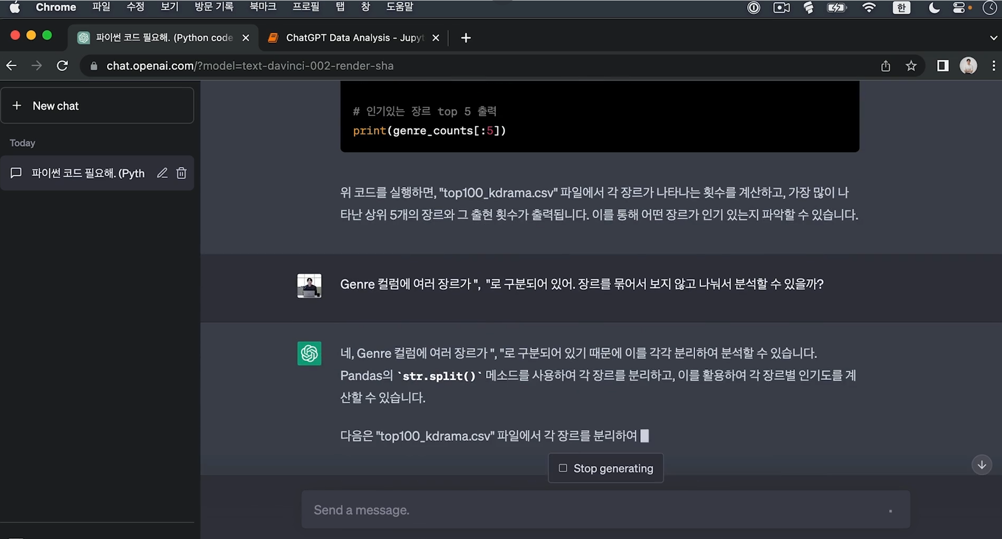Click the chat bubble icon in sidebar
The width and height of the screenshot is (1002, 539).
[x=16, y=173]
